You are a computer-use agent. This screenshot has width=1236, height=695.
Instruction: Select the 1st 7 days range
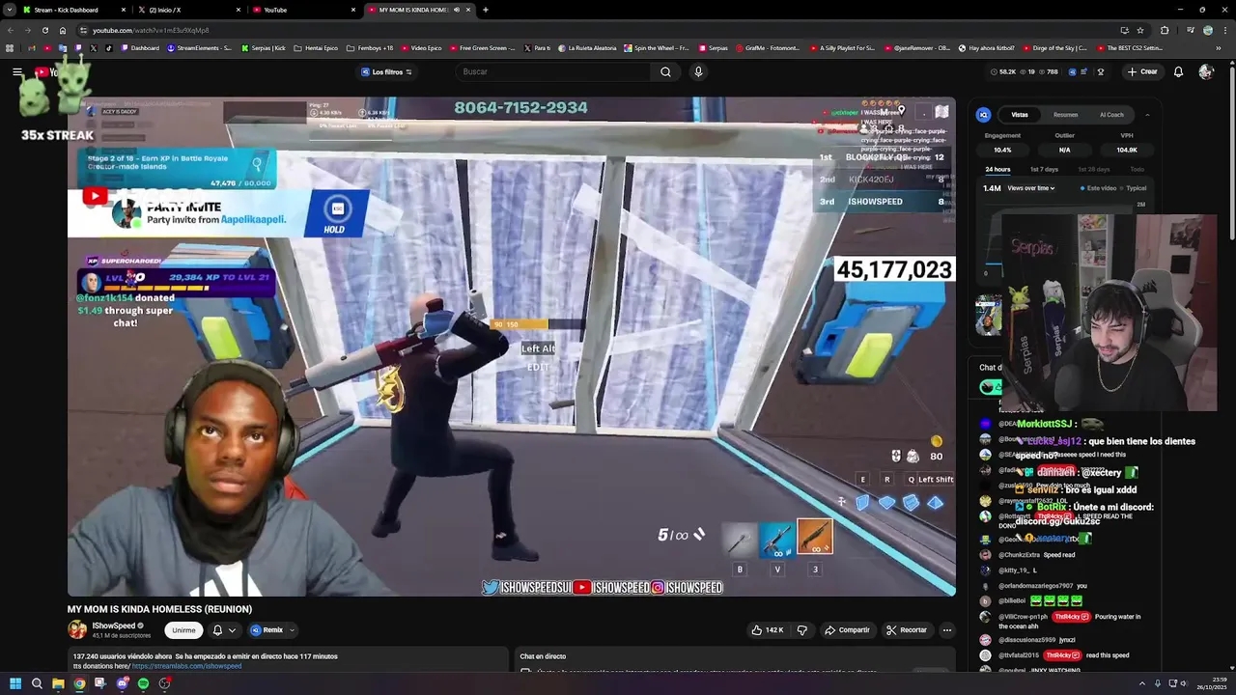click(1044, 170)
